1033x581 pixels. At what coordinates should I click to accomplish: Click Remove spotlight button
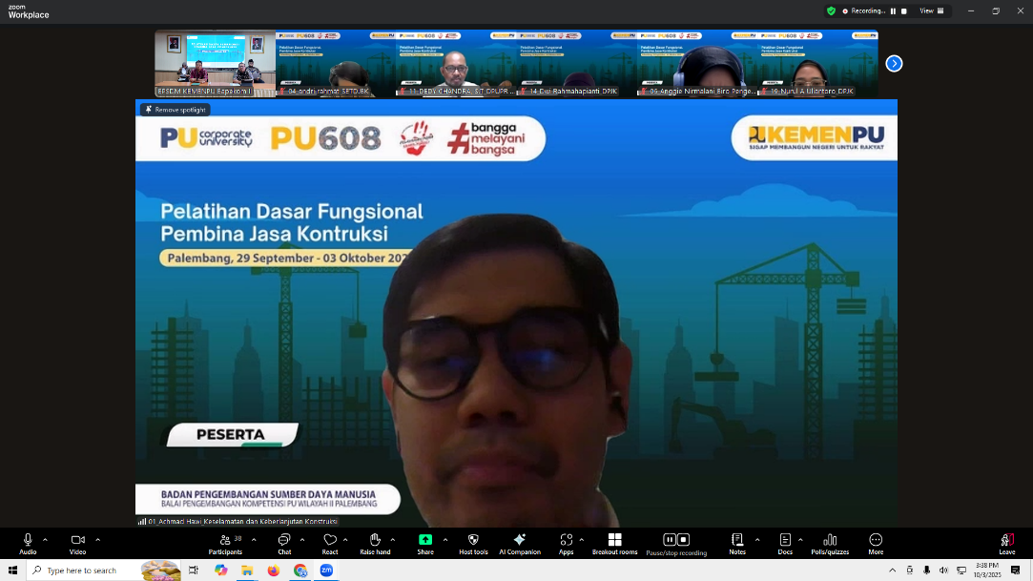176,110
